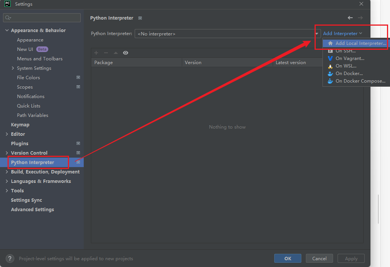390x267 pixels.
Task: Select File Colors in settings tree
Action: 28,78
